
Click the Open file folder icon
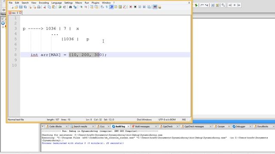coord(16,7)
